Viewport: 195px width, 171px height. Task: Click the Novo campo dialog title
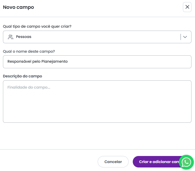18,7
